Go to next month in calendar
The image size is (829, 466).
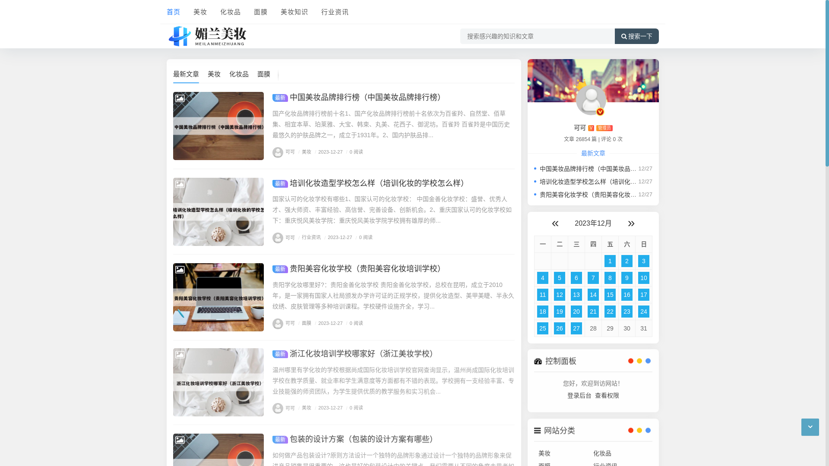(x=631, y=224)
